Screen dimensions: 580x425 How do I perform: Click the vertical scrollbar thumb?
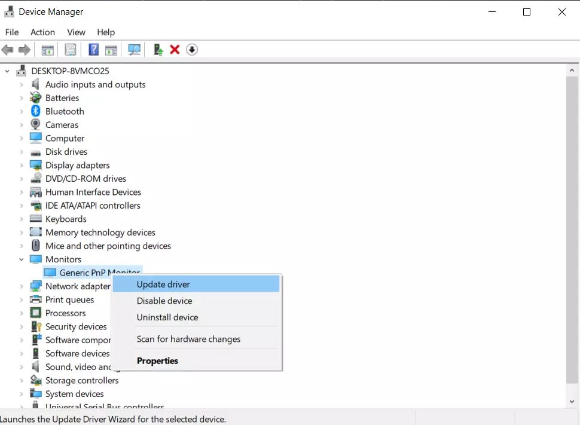[572, 230]
